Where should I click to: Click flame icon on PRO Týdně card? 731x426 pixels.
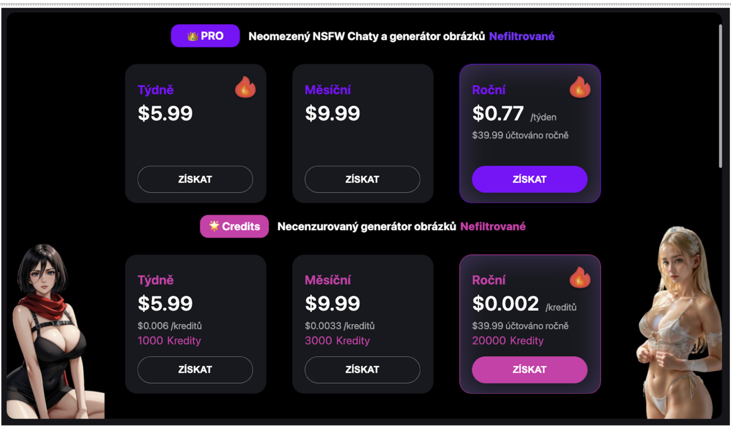pyautogui.click(x=245, y=87)
